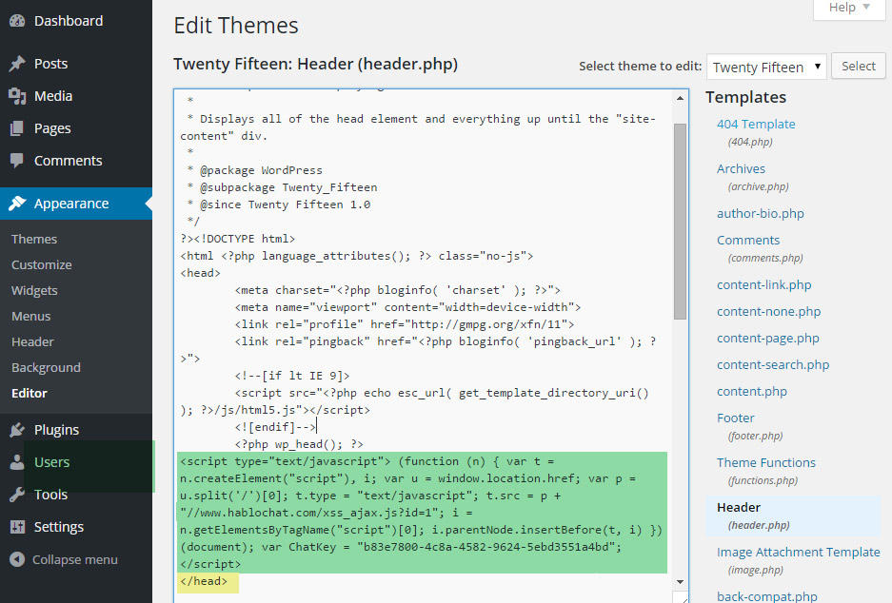The image size is (892, 603).
Task: Click the Dashboard gauge icon
Action: click(x=17, y=21)
